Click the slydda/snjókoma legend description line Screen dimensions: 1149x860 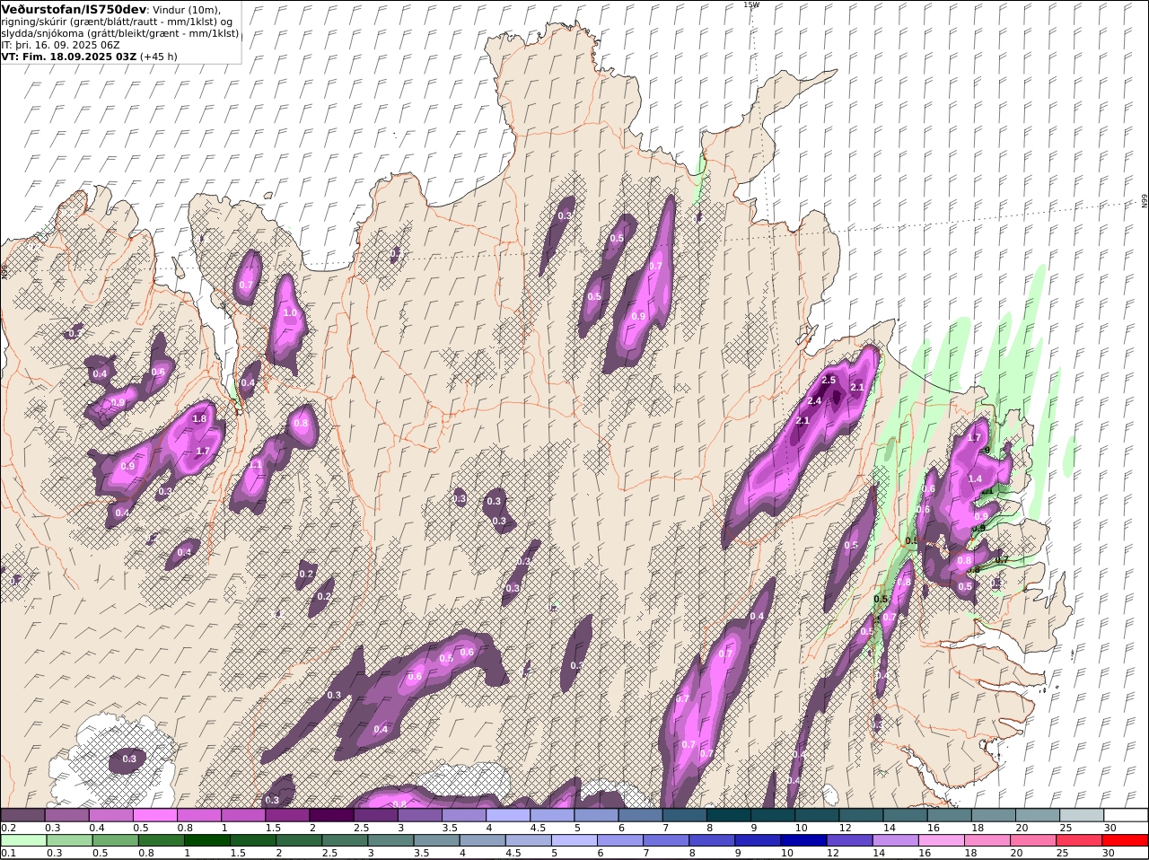coord(120,32)
